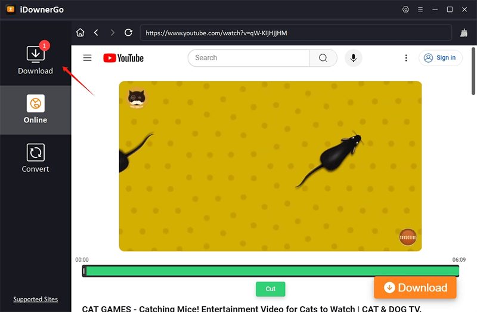The height and width of the screenshot is (312, 477).
Task: Go to browser home page icon
Action: point(80,33)
